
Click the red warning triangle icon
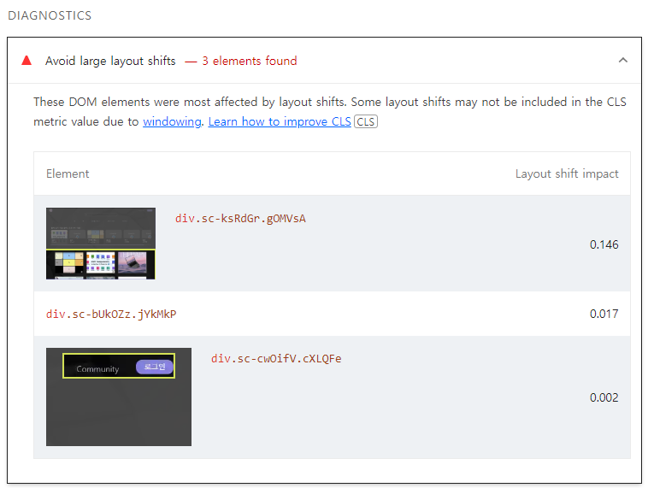click(27, 61)
